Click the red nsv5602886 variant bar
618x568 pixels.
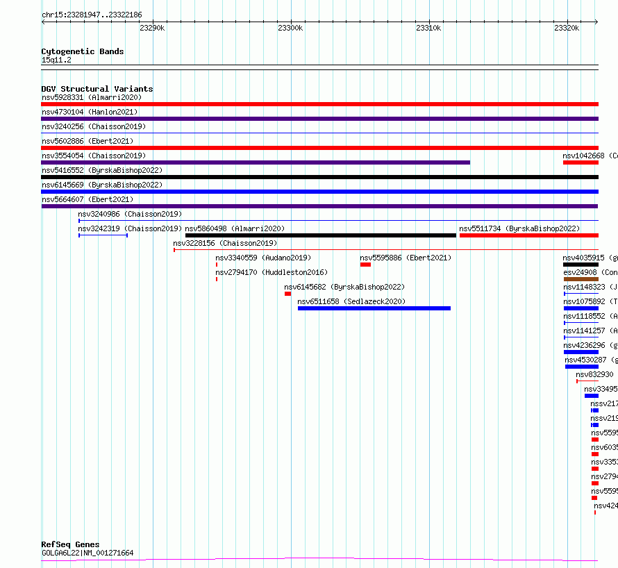coord(319,148)
